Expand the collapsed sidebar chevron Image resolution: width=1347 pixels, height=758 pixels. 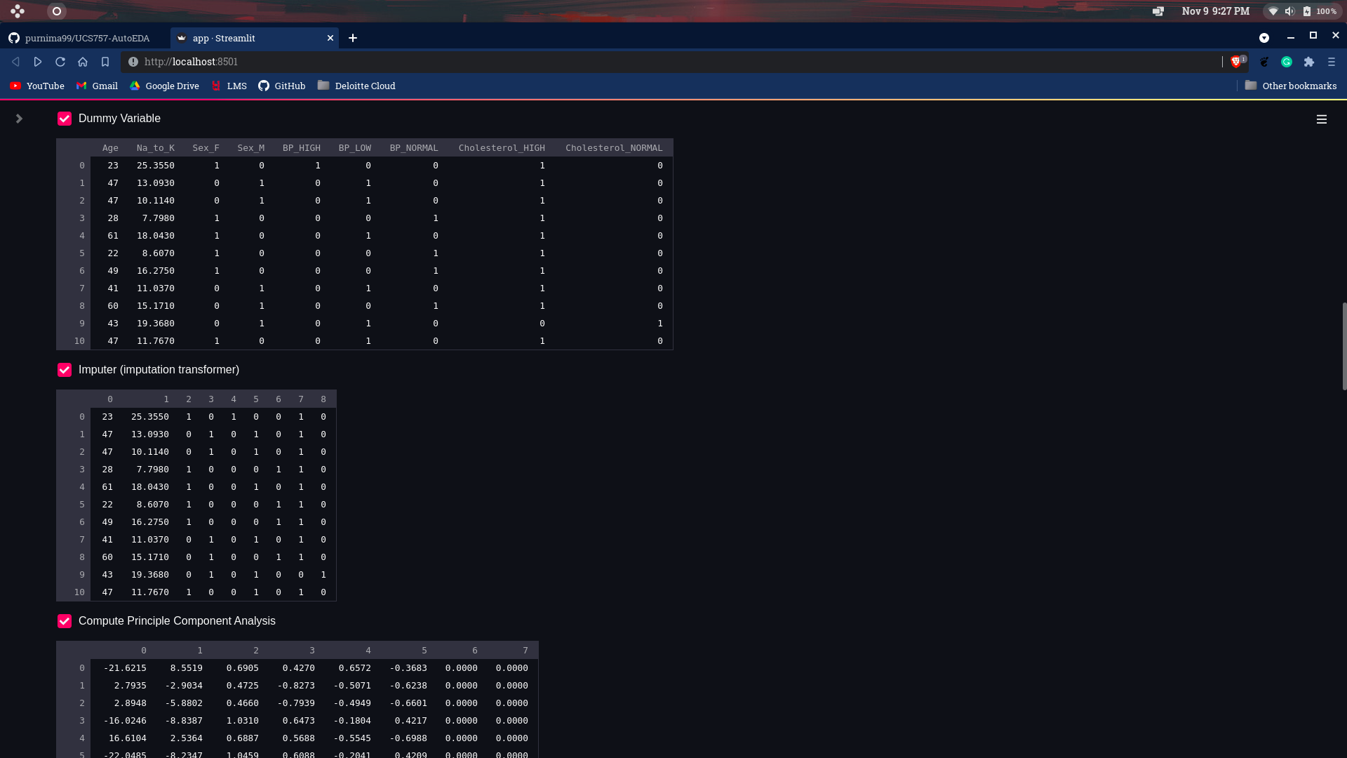tap(19, 119)
